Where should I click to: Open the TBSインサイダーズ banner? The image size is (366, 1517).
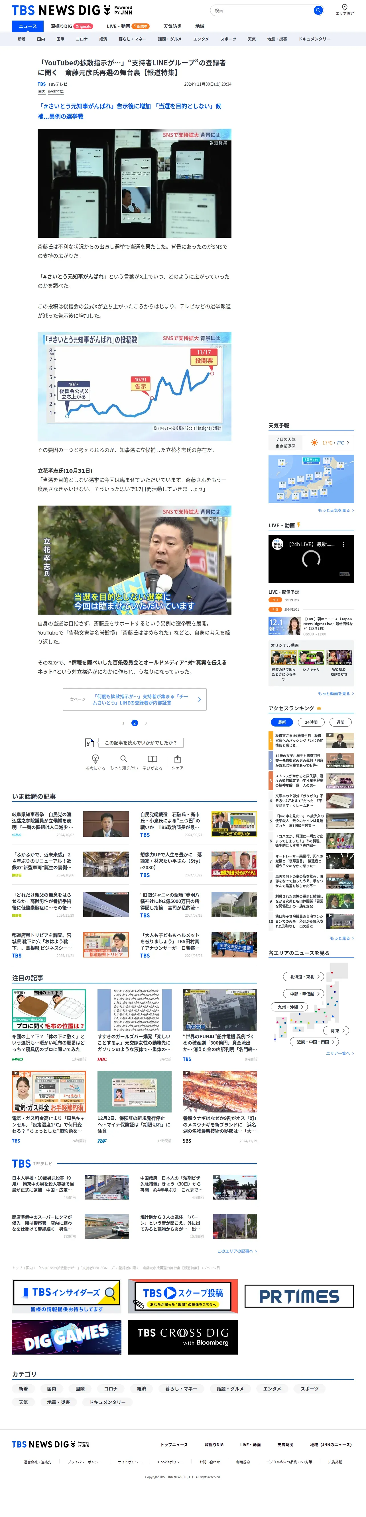[x=66, y=1296]
